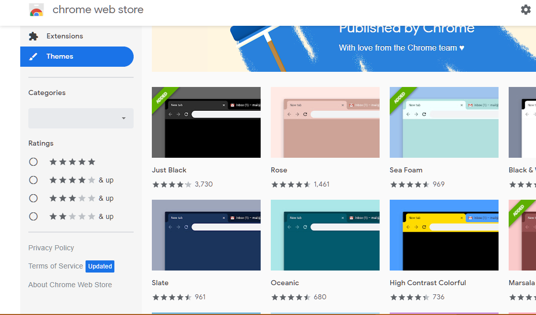Click the Oceanic star rating
Screen dimensions: 536x315
pyautogui.click(x=291, y=297)
